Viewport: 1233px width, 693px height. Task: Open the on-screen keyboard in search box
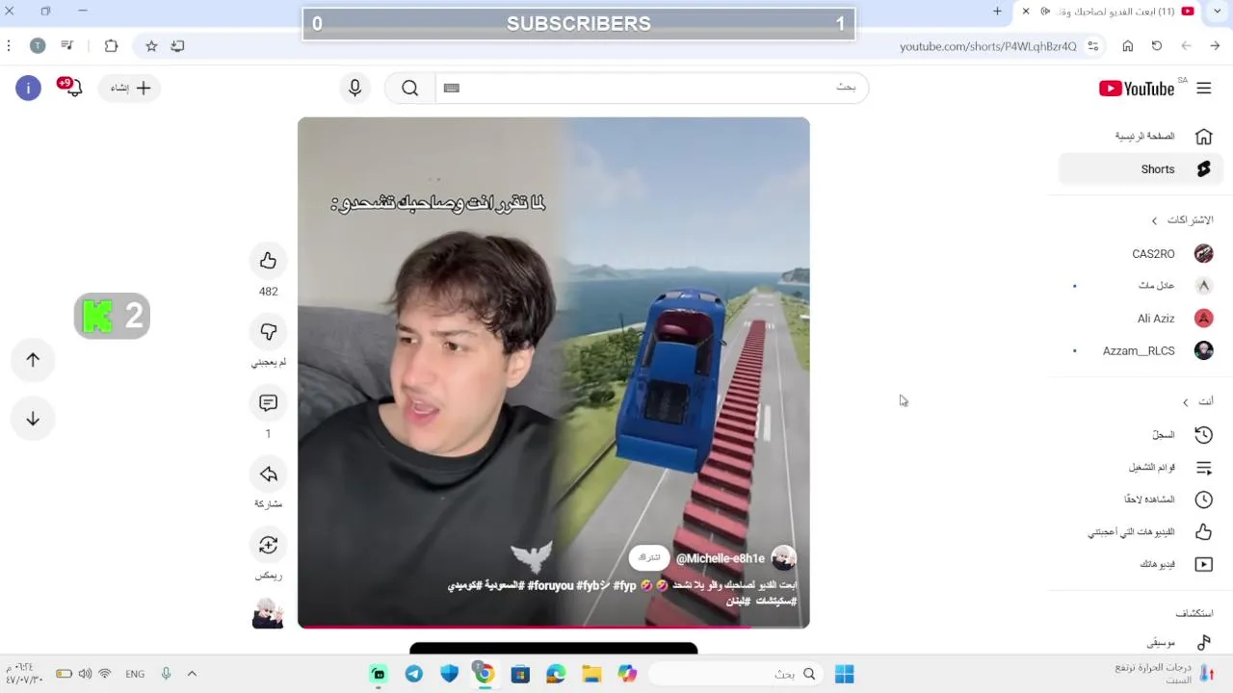coord(452,89)
